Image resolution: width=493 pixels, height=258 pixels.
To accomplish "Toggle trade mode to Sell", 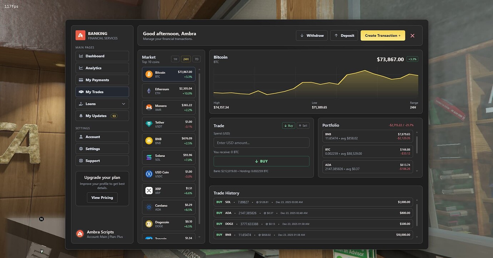I will [x=303, y=126].
